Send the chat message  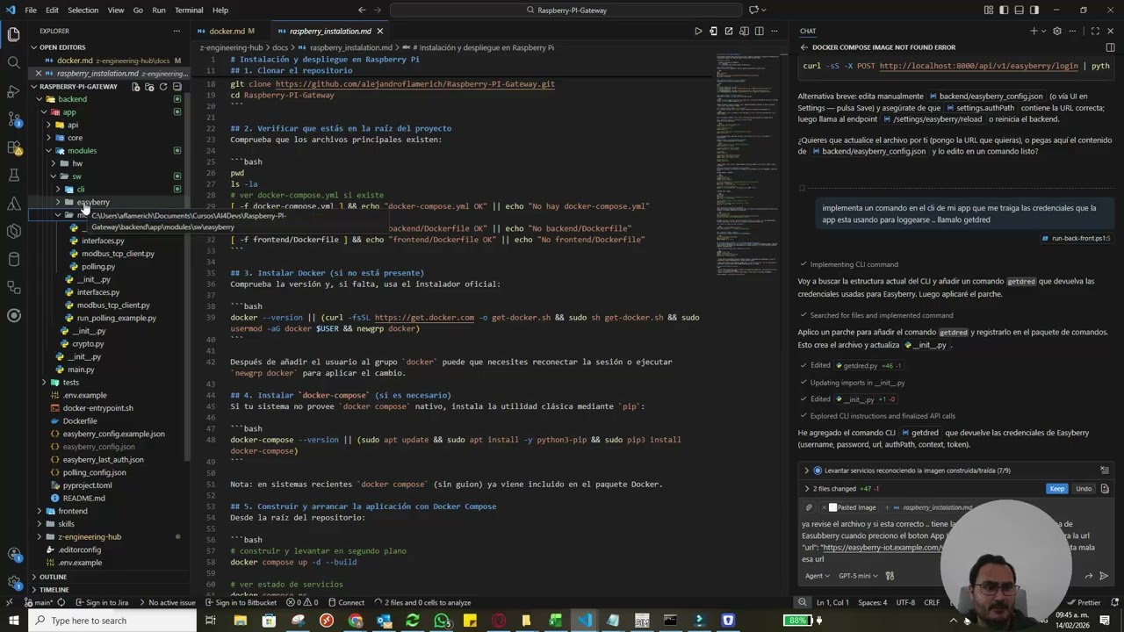click(1104, 576)
